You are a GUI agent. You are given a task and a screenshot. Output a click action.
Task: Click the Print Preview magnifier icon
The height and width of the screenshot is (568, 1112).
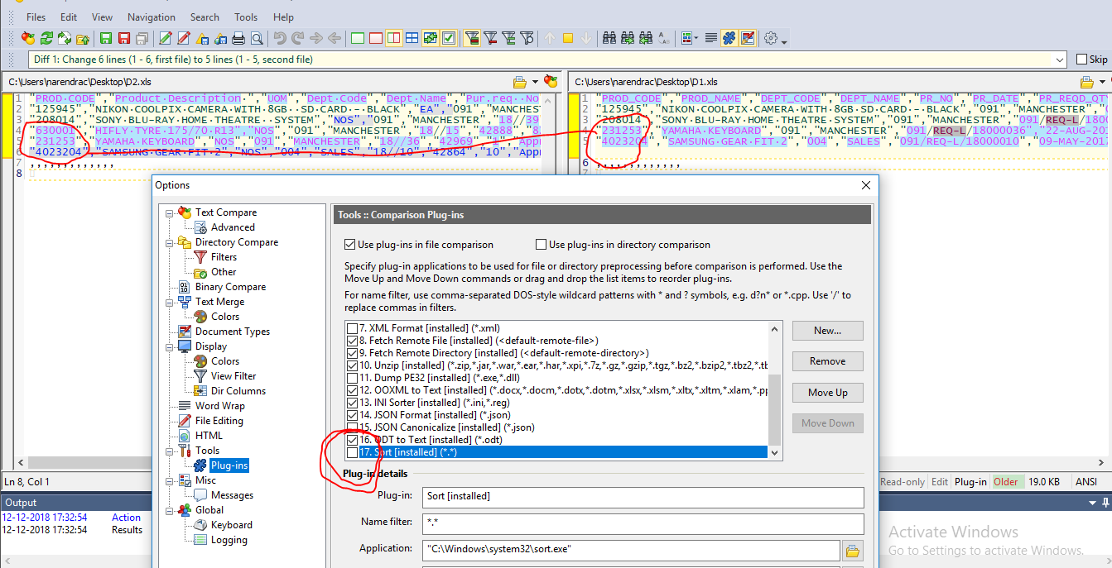[257, 38]
